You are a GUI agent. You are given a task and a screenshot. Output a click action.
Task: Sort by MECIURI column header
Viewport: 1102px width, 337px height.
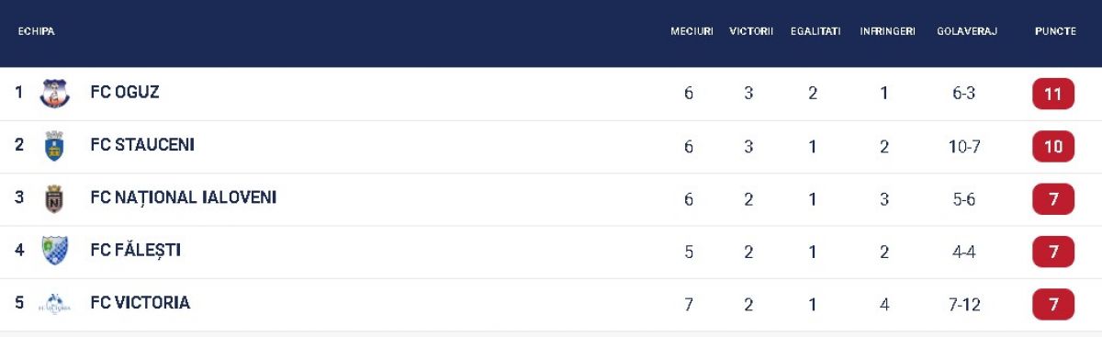(692, 31)
